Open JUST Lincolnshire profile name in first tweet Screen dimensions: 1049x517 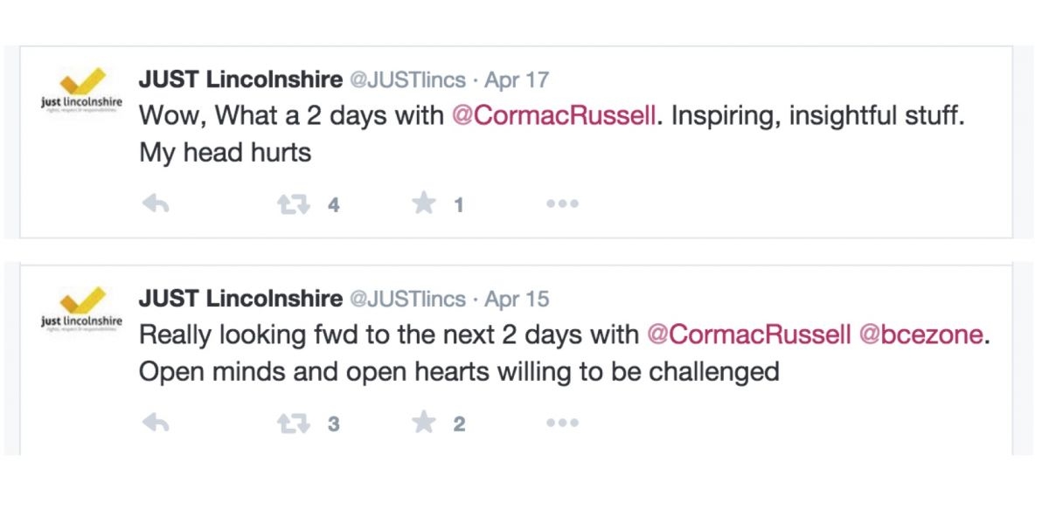coord(240,79)
